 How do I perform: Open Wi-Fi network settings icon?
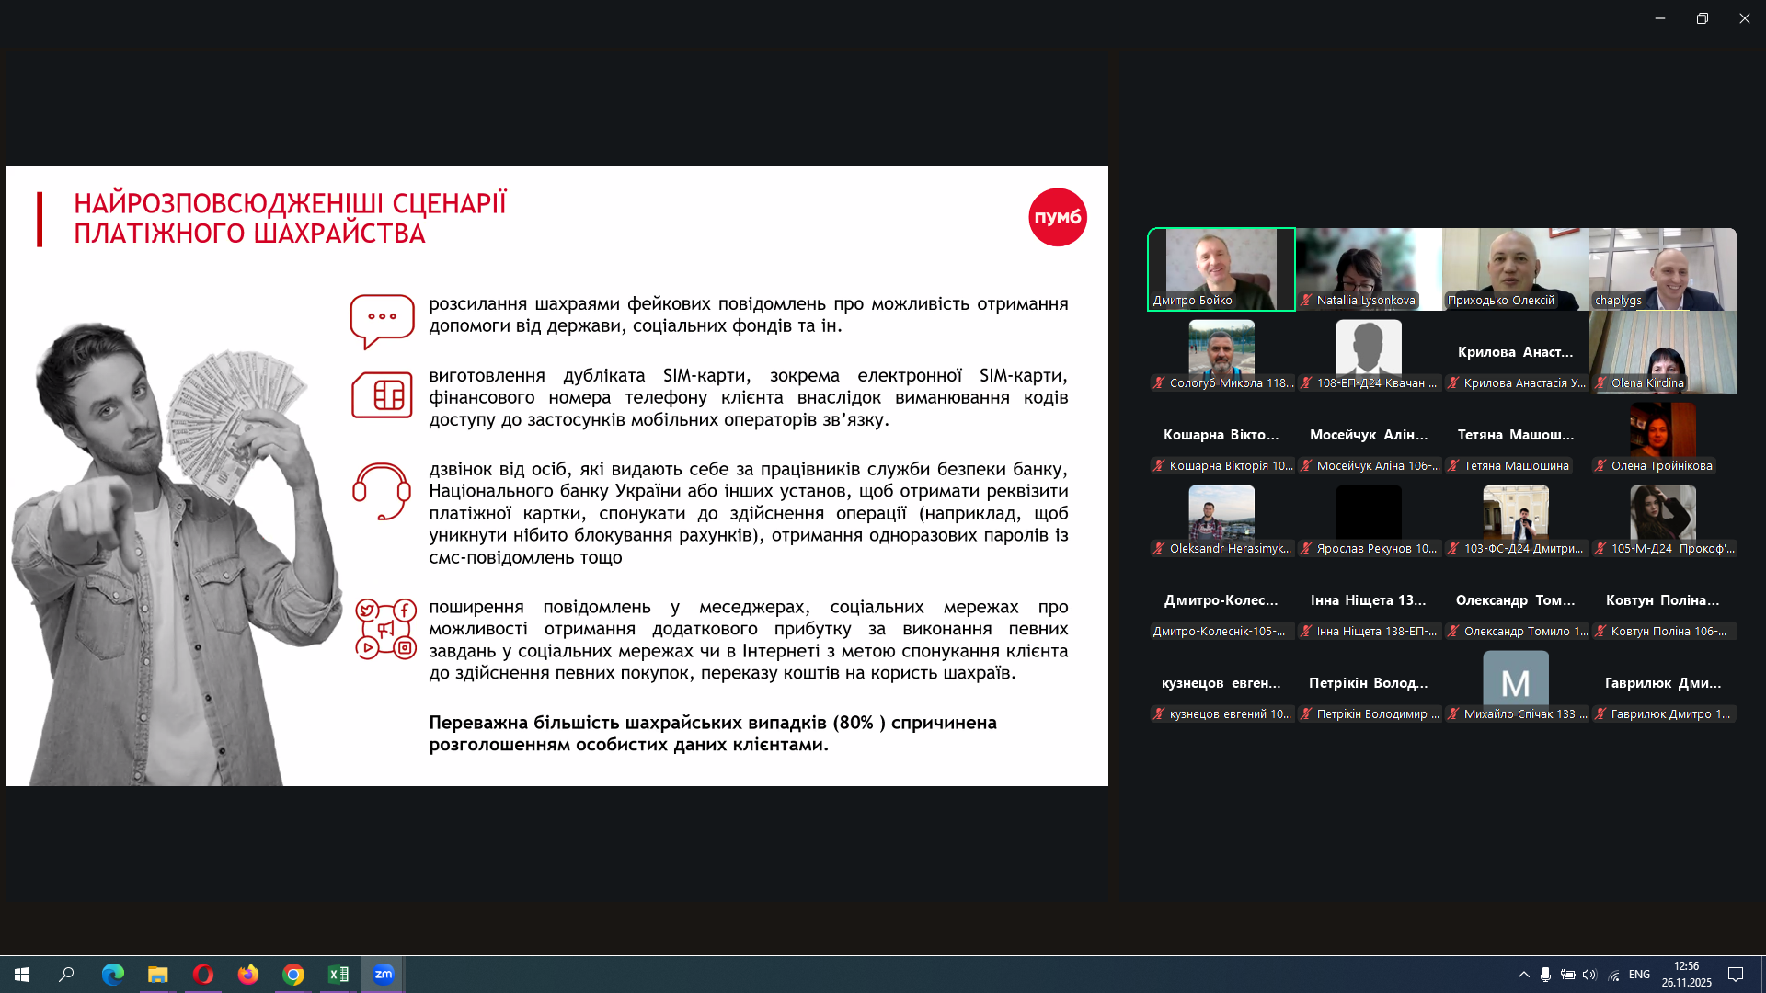[x=1613, y=975]
